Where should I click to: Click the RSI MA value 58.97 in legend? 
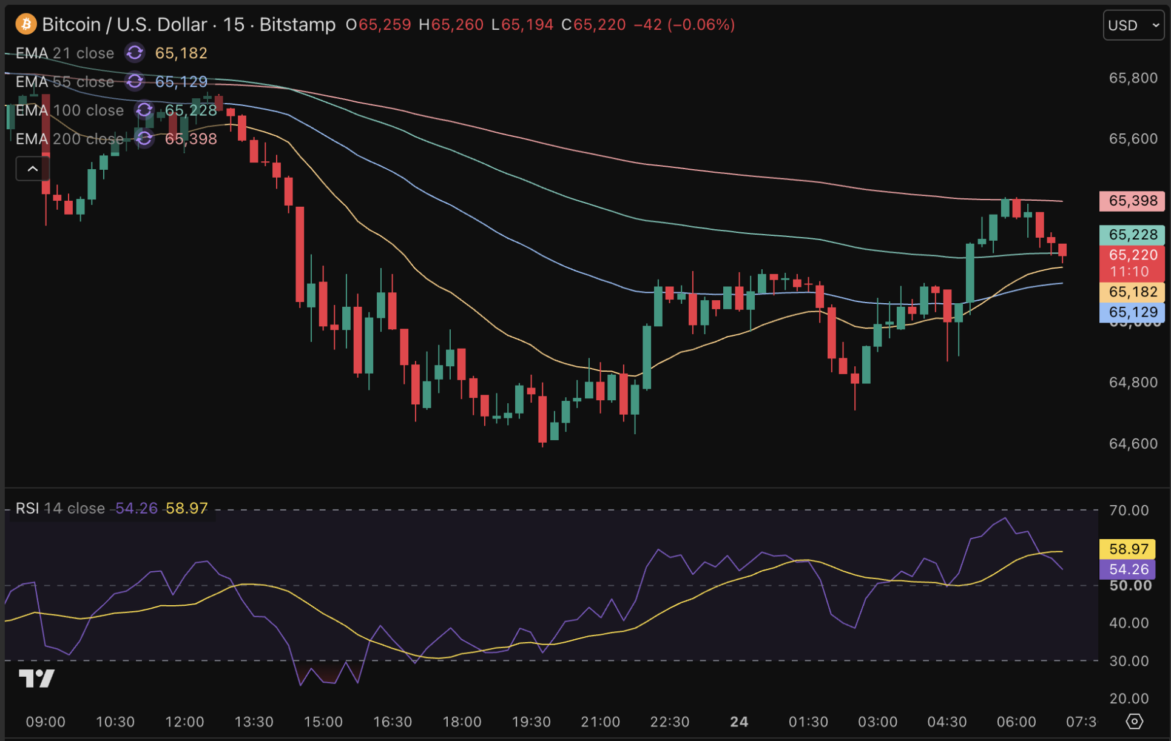(187, 508)
